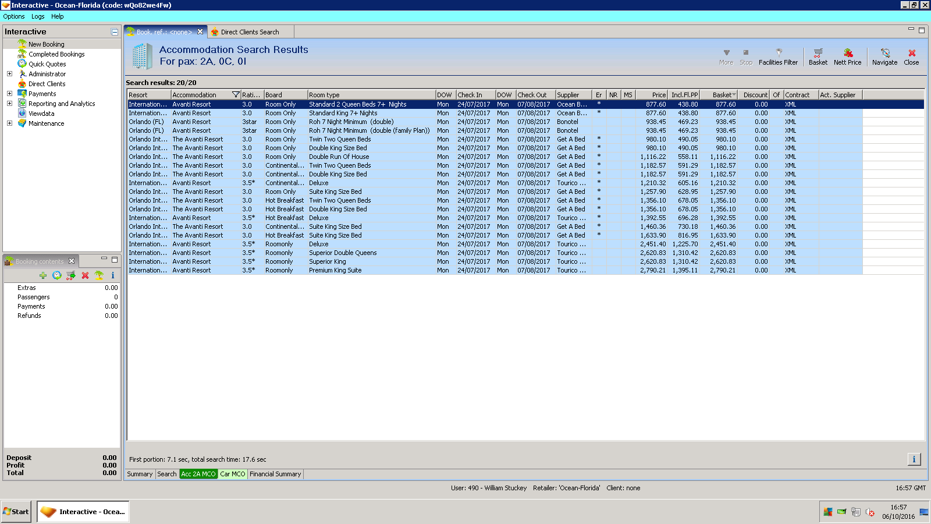The image size is (931, 524).
Task: Sort by the Resort column header
Action: pyautogui.click(x=150, y=95)
